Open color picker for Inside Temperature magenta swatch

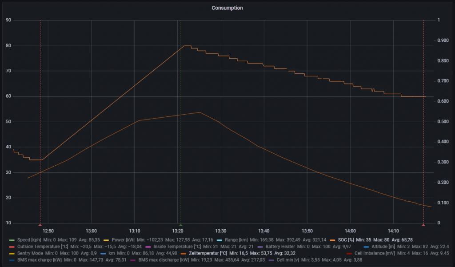(148, 247)
